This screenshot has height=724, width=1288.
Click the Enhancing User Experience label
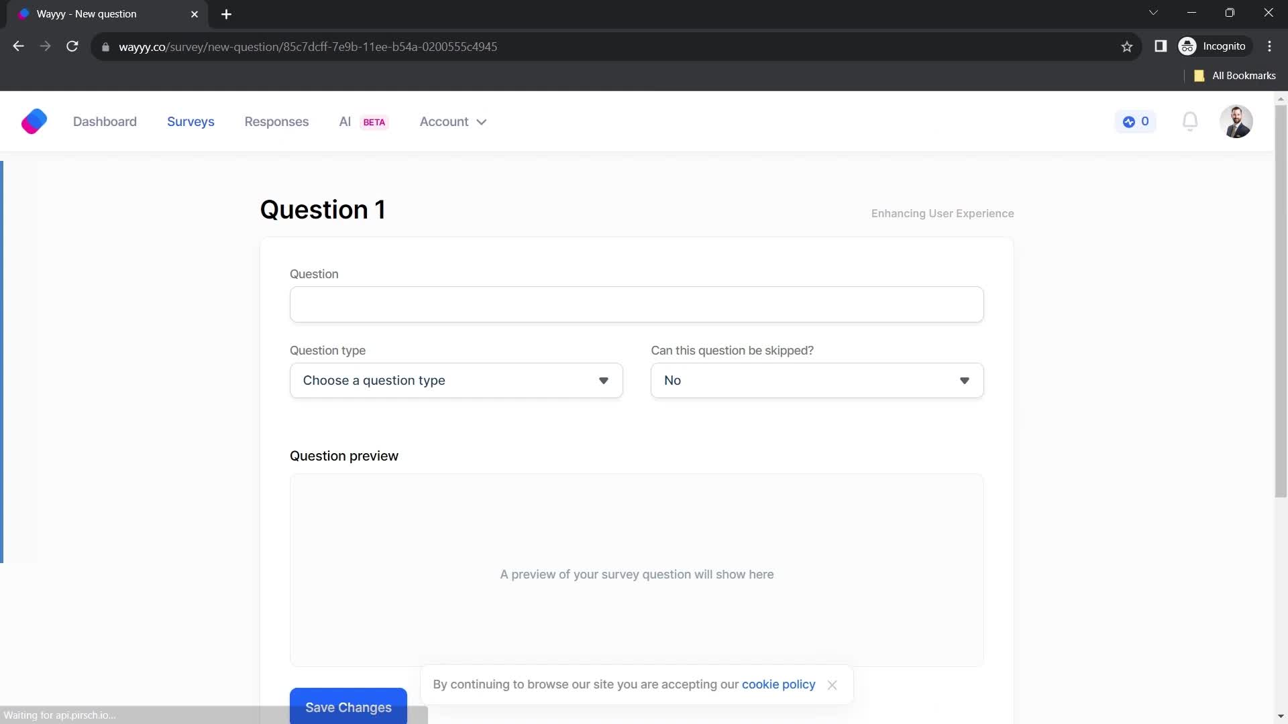pos(942,213)
